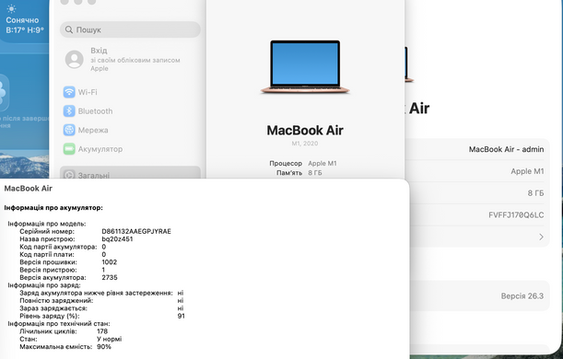The image size is (563, 359).
Task: Click the Інформація про акумулятор heading
Action: click(53, 208)
